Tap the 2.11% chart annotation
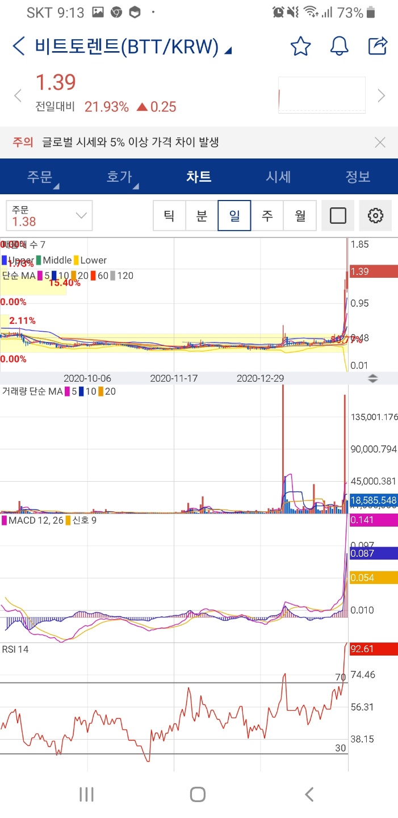The width and height of the screenshot is (398, 818). (x=23, y=321)
